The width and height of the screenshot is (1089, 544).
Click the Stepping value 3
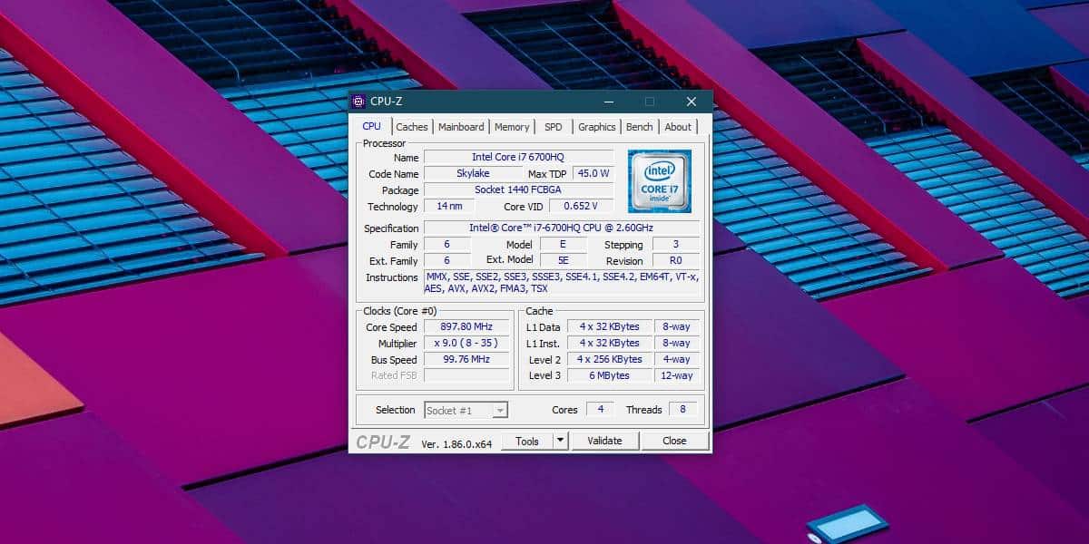pyautogui.click(x=676, y=244)
